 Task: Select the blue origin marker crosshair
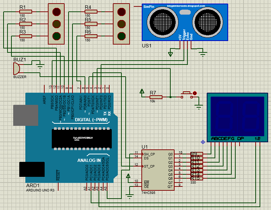coord(203,142)
